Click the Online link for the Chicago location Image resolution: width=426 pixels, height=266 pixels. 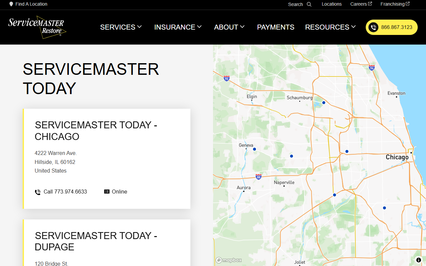119,192
